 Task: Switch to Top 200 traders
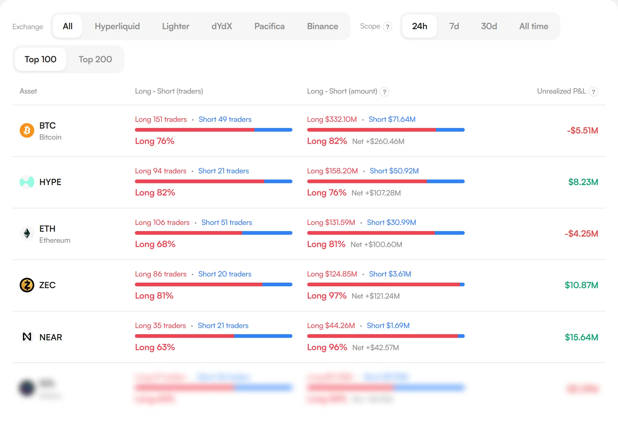[95, 59]
